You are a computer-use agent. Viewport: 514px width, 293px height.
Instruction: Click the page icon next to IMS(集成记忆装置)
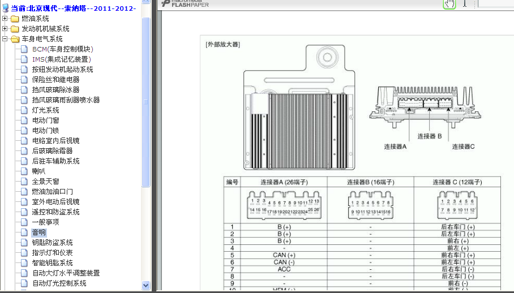pyautogui.click(x=24, y=59)
